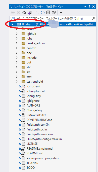This screenshot has width=98, height=172.
Task: Expand the test-android folder
Action: (x=17, y=82)
